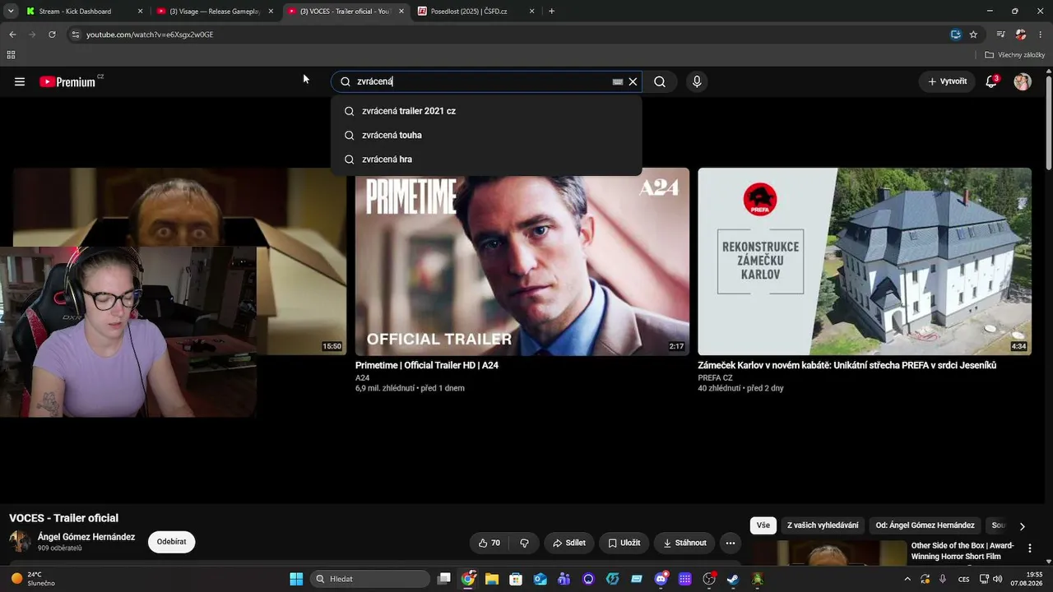This screenshot has width=1053, height=592.
Task: Close the ČSFD.cz tab
Action: 531,12
